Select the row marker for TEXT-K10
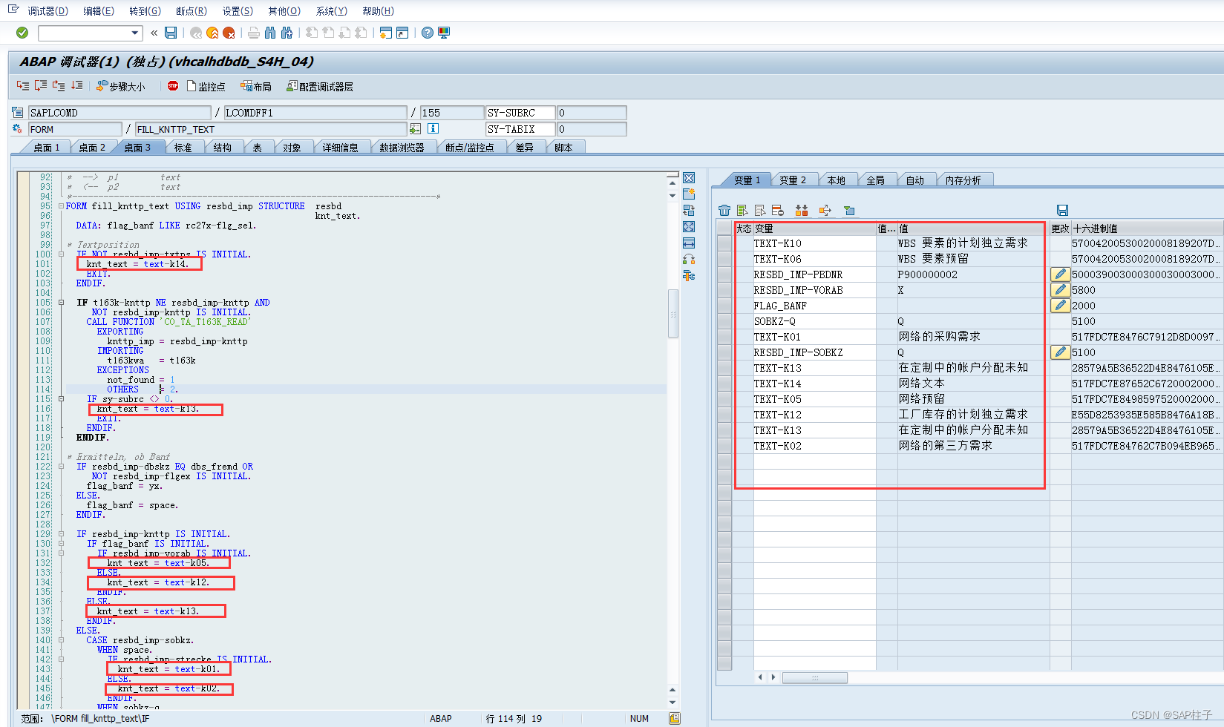This screenshot has height=727, width=1224. tap(724, 243)
